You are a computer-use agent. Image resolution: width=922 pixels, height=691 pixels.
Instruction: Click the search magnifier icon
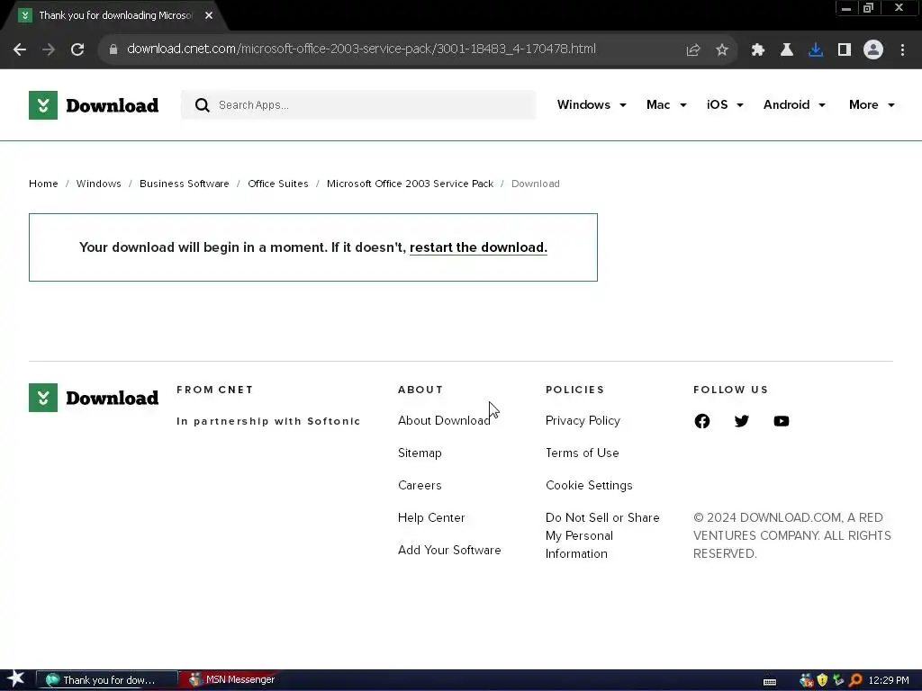203,105
